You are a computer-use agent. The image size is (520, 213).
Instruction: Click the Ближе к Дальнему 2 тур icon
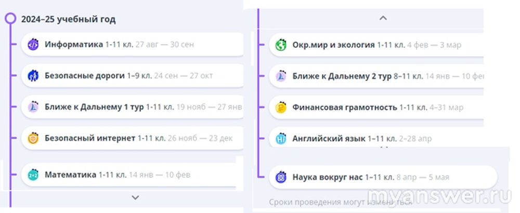point(281,76)
